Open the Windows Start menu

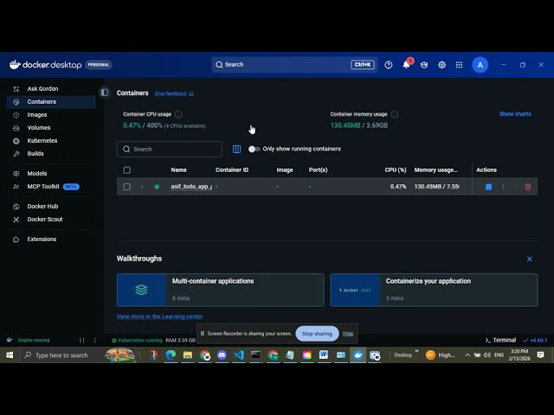click(10, 355)
